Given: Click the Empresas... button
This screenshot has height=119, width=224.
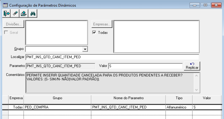Looking at the screenshot, I should 102,24.
